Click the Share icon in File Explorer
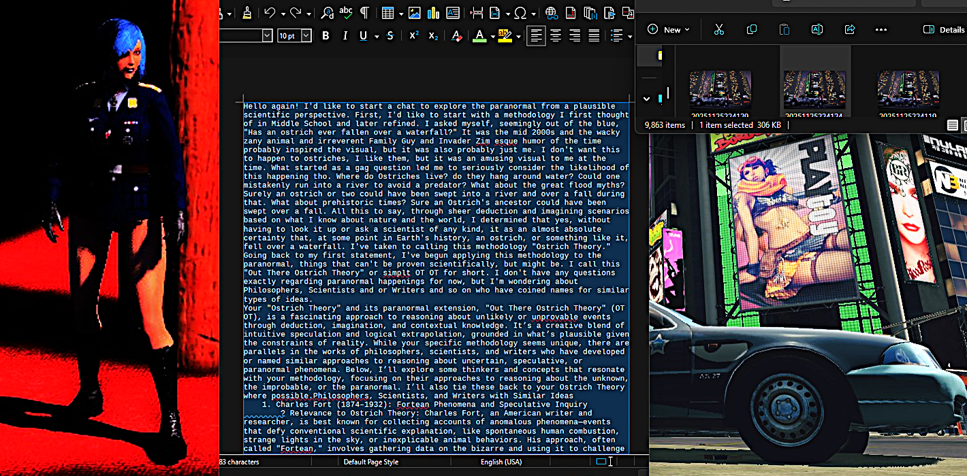Image resolution: width=967 pixels, height=476 pixels. point(850,29)
